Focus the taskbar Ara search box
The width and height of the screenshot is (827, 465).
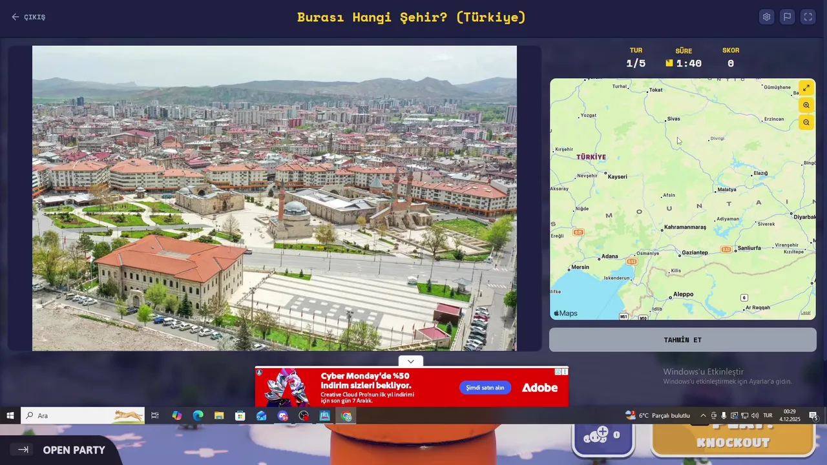point(83,415)
